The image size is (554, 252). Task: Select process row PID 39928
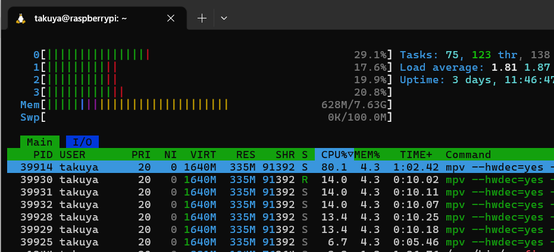[280, 217]
